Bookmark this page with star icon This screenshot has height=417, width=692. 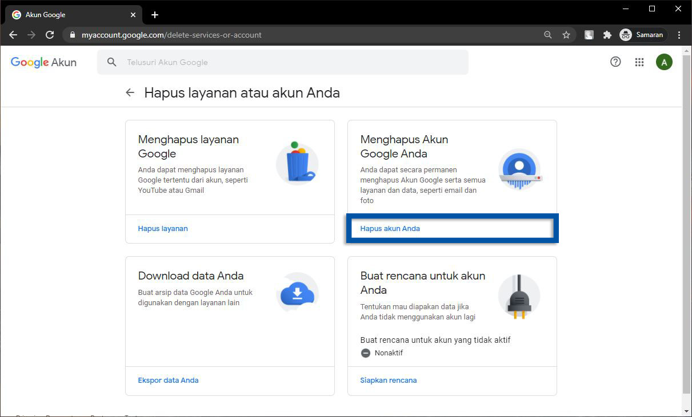tap(566, 35)
